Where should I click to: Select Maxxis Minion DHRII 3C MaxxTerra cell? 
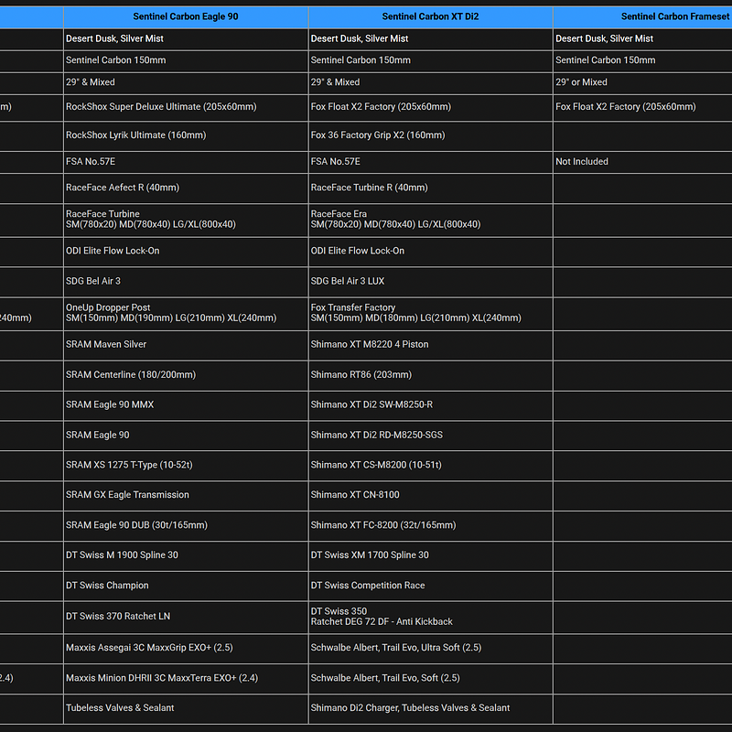pyautogui.click(x=186, y=678)
